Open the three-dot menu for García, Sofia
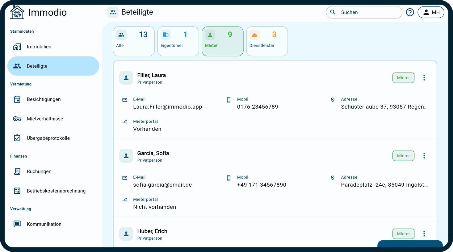Viewport: 453px width, 252px height. (x=424, y=156)
